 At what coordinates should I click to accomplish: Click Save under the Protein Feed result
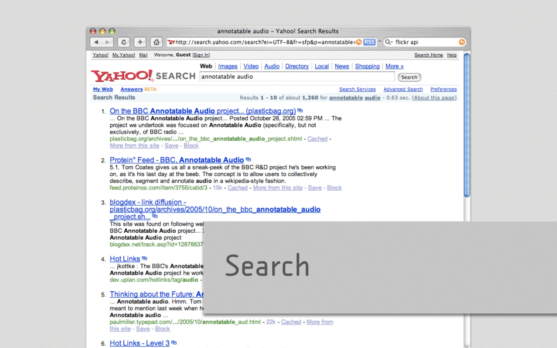pyautogui.click(x=315, y=188)
